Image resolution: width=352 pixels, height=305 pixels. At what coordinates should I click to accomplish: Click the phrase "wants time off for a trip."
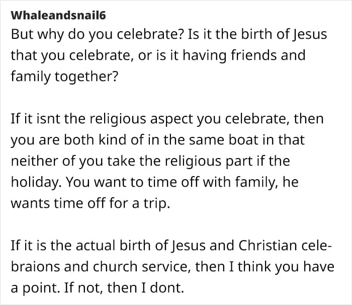point(90,203)
